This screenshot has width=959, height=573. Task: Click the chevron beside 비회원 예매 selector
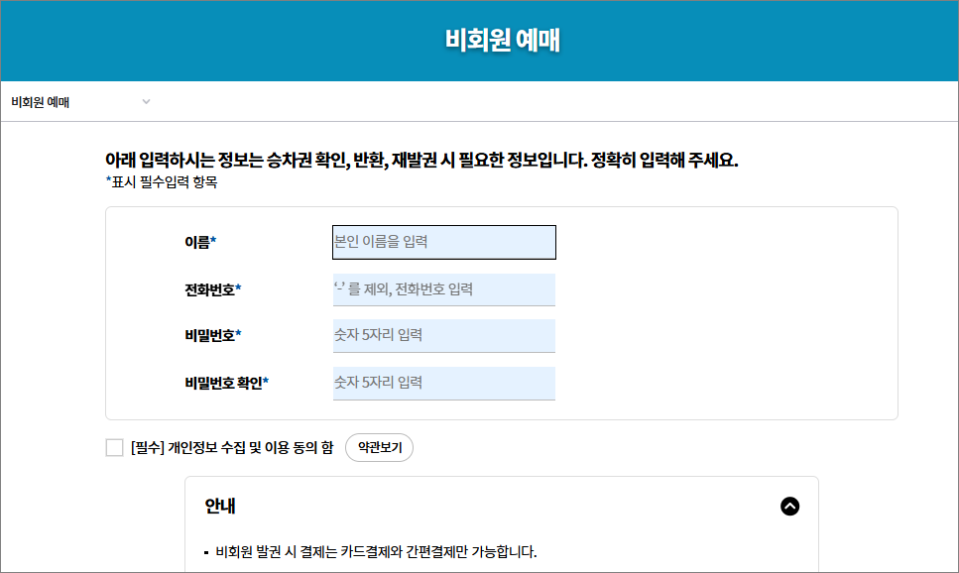[147, 102]
